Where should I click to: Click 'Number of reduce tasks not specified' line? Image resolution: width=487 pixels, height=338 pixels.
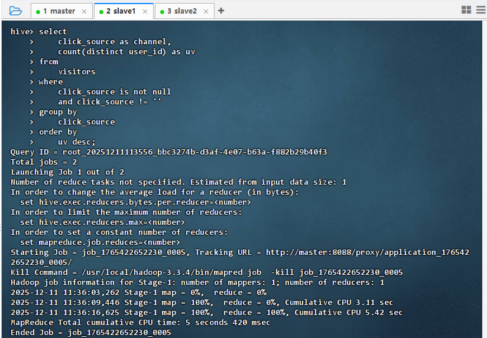[x=178, y=182]
